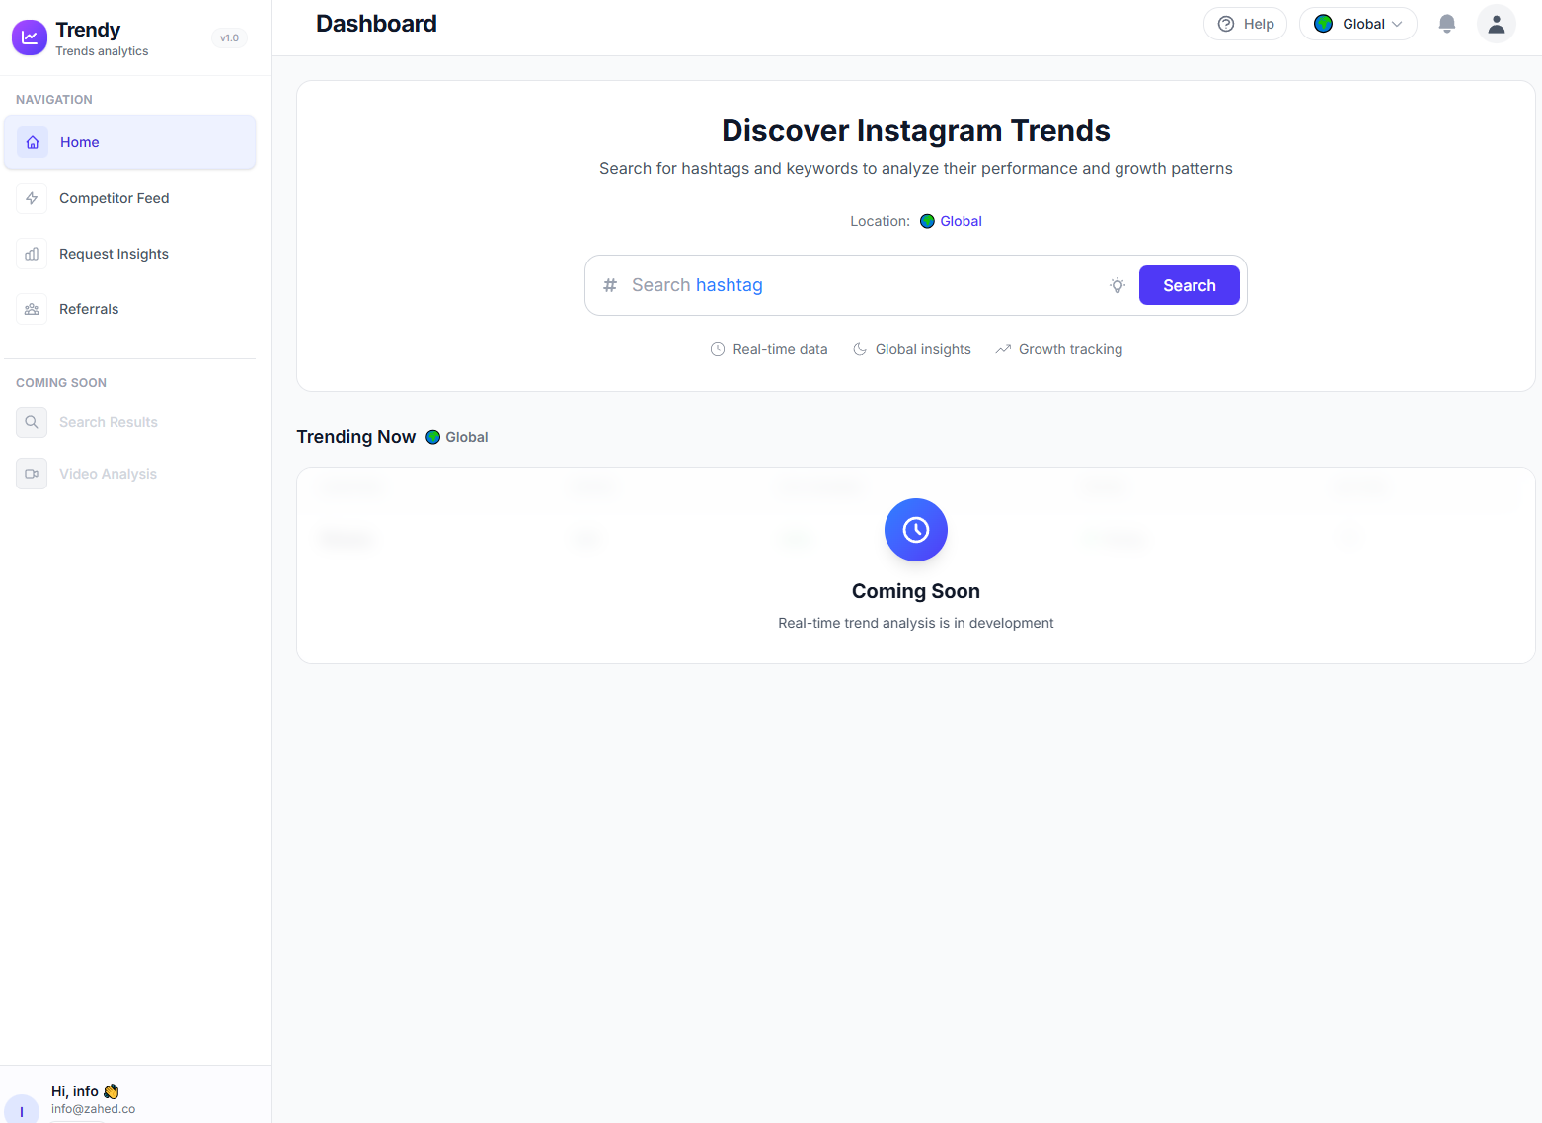Click the v1.0 version badge
This screenshot has width=1542, height=1123.
click(x=229, y=38)
